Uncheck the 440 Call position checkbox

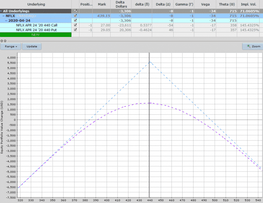pos(75,25)
